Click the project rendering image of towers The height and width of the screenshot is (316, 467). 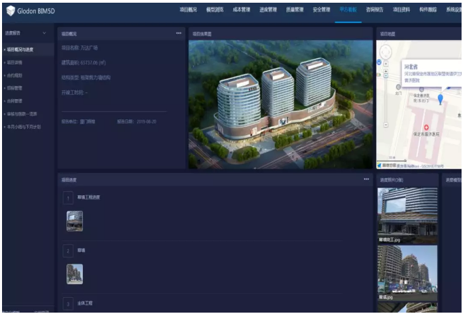click(x=280, y=104)
